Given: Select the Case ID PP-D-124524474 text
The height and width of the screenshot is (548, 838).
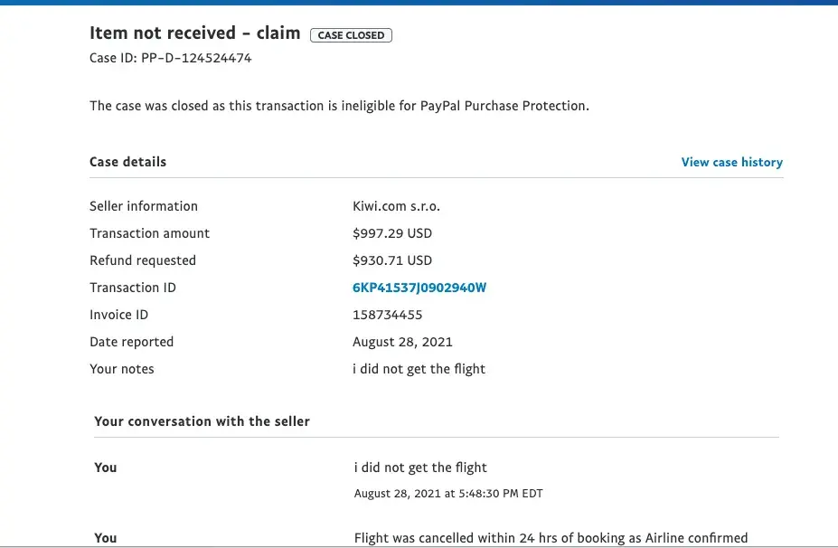Looking at the screenshot, I should click(170, 58).
